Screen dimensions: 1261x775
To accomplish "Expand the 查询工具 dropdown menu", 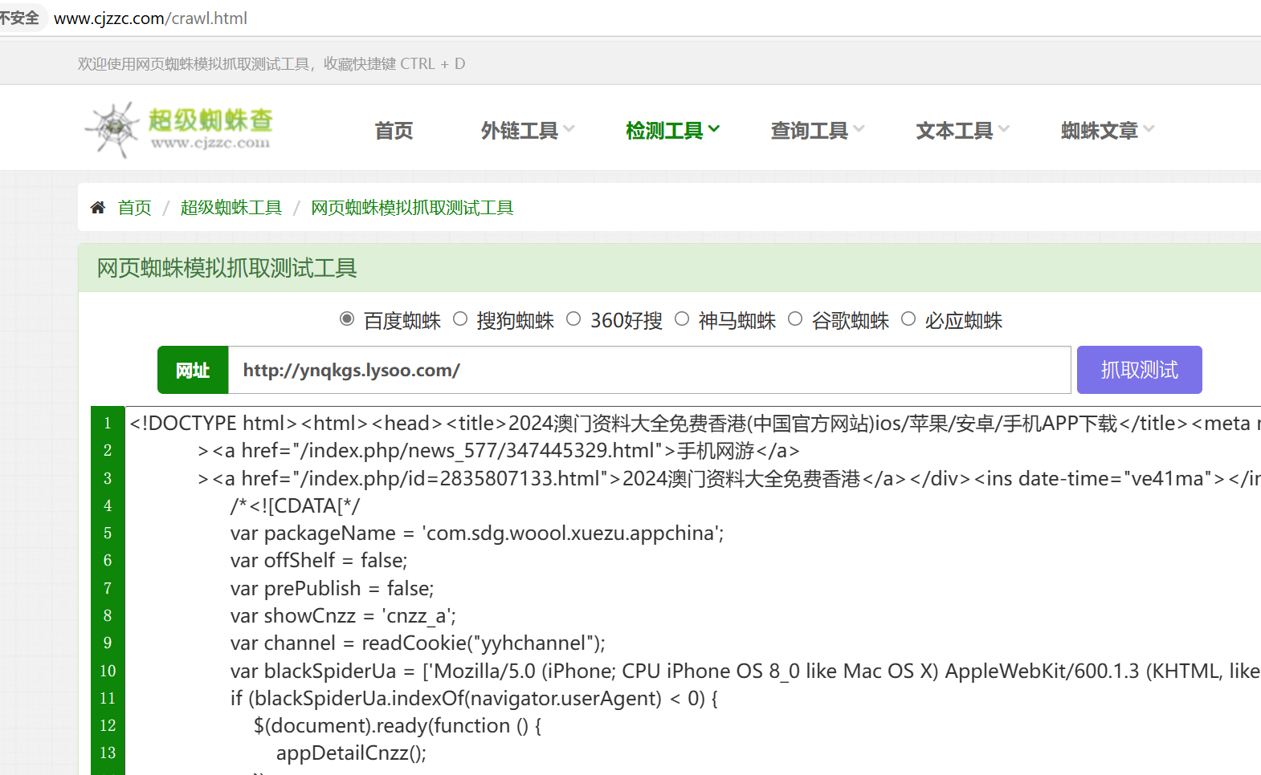I will pyautogui.click(x=818, y=130).
